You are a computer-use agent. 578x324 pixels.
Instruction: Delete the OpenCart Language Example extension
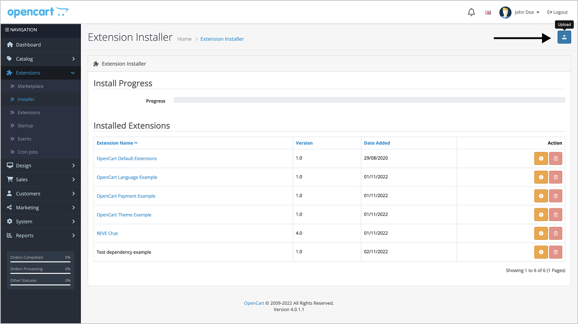coord(555,177)
